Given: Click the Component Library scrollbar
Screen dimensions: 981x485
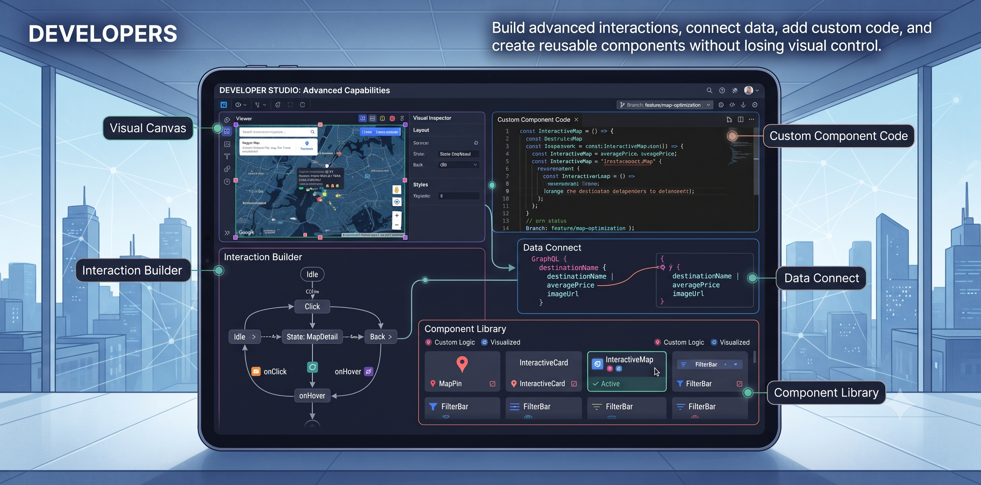Looking at the screenshot, I should [754, 357].
